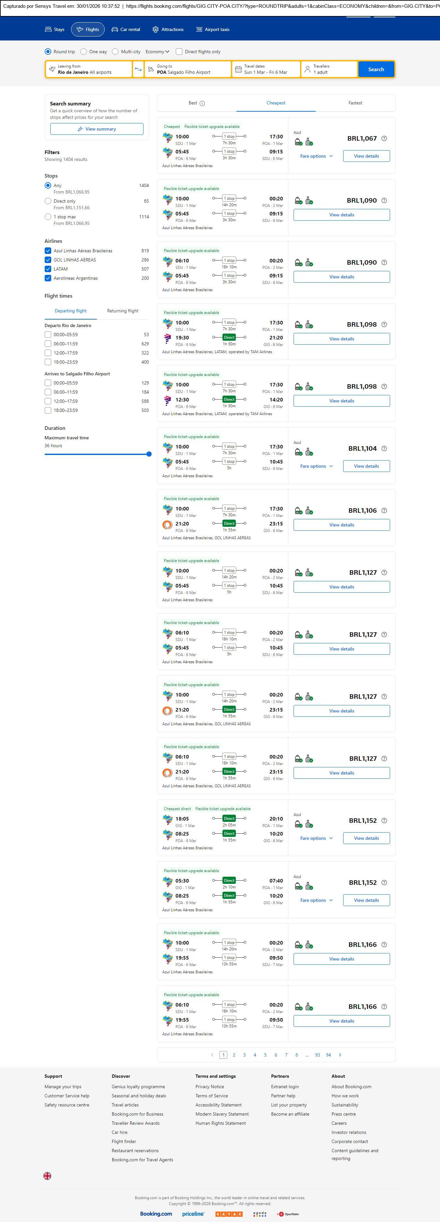
Task: Click the UK flag language icon
Action: point(47,1176)
